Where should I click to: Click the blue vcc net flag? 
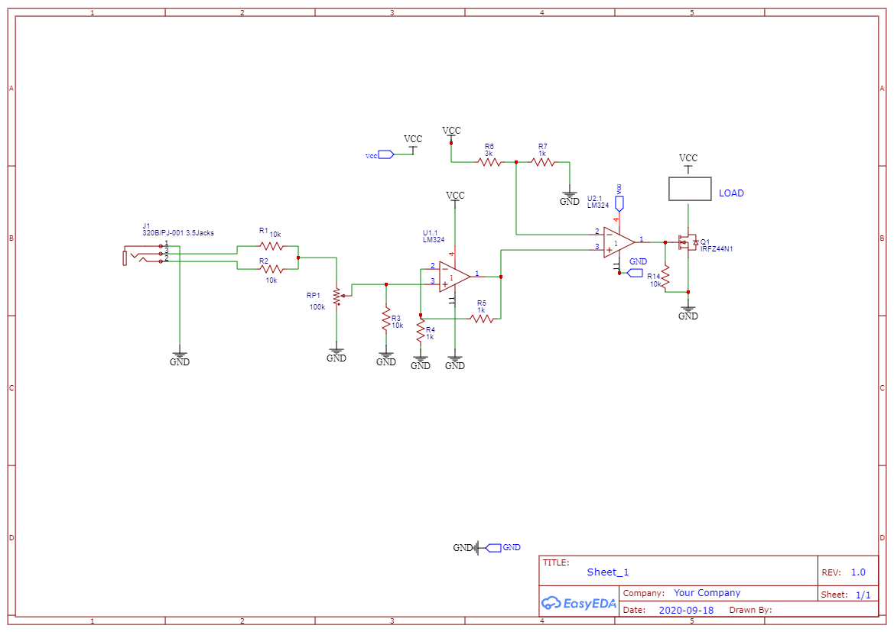(x=386, y=154)
